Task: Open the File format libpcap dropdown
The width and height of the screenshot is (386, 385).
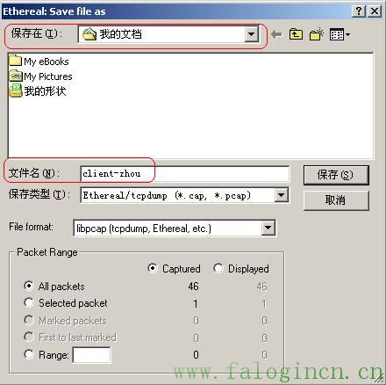Action: pos(268,228)
